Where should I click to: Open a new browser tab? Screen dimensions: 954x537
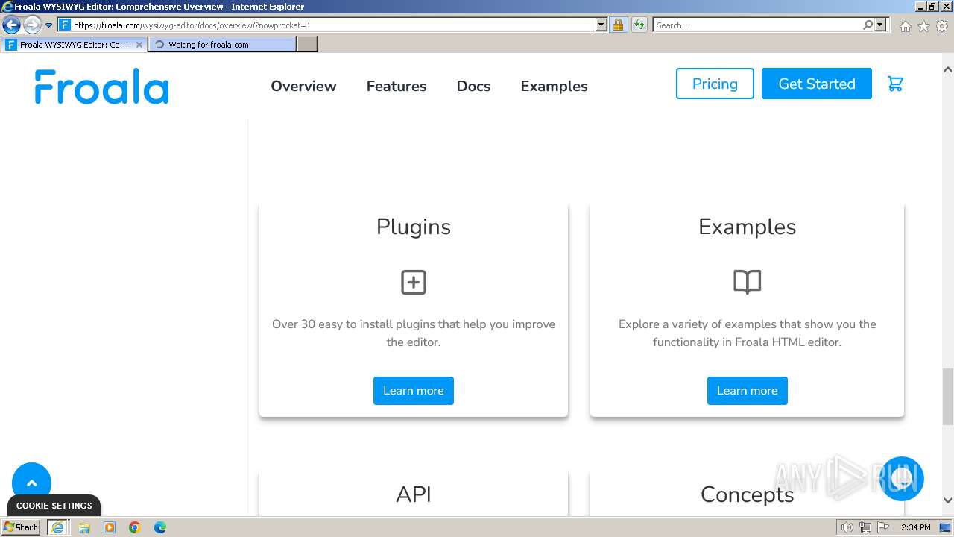[x=307, y=45]
